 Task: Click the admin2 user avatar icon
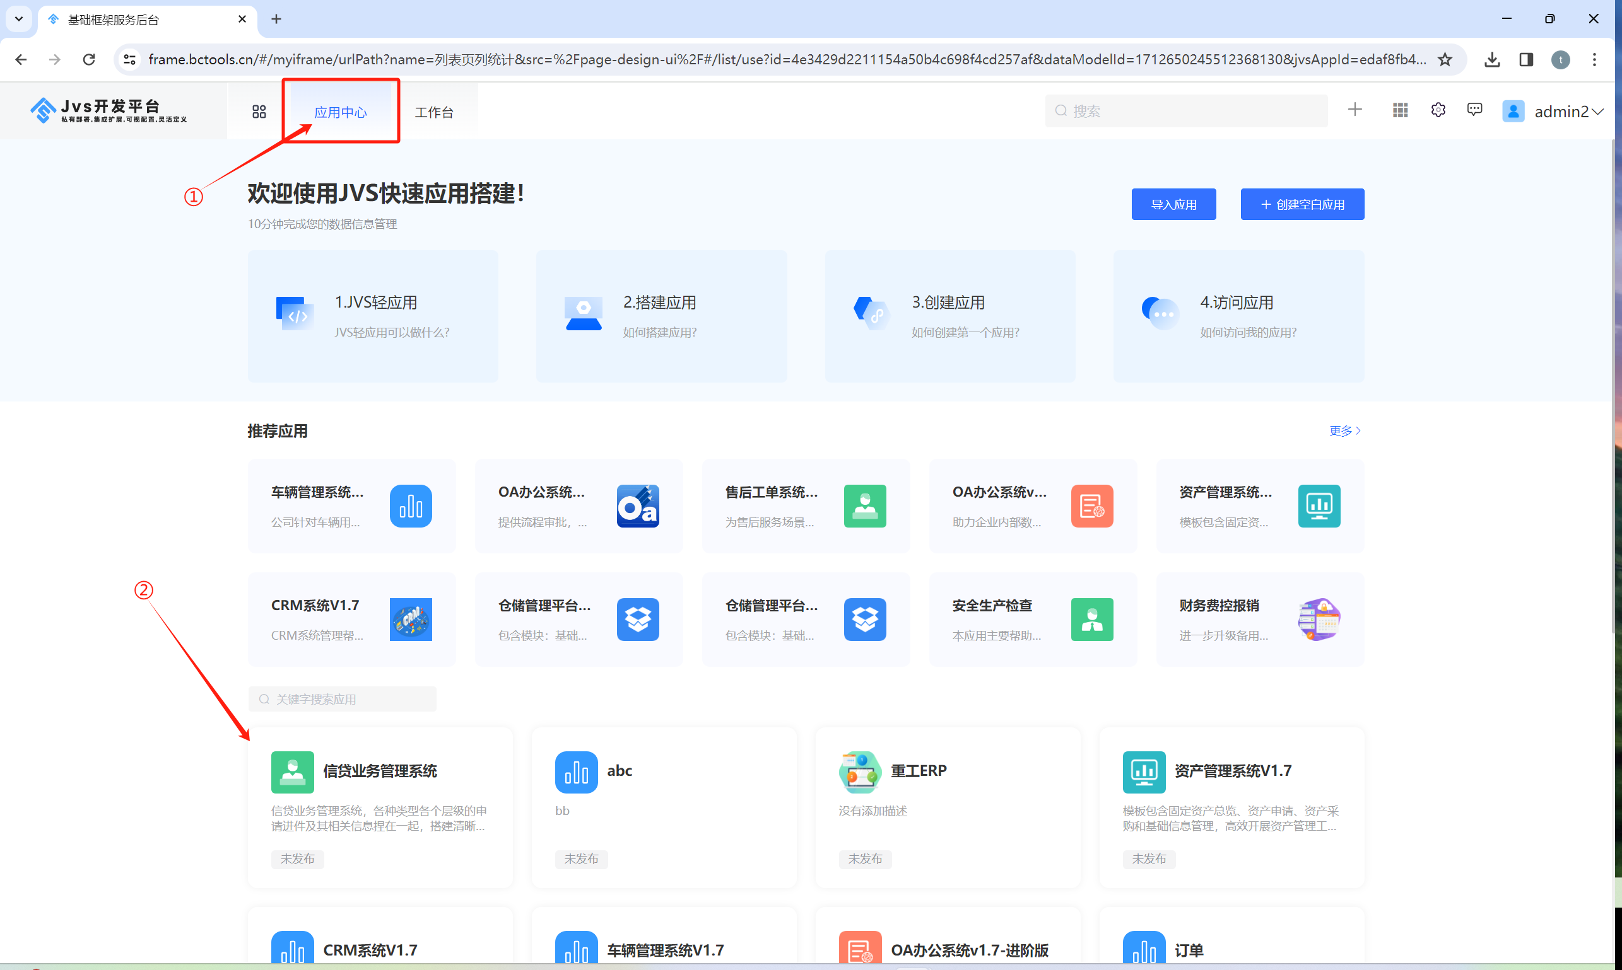pos(1513,111)
